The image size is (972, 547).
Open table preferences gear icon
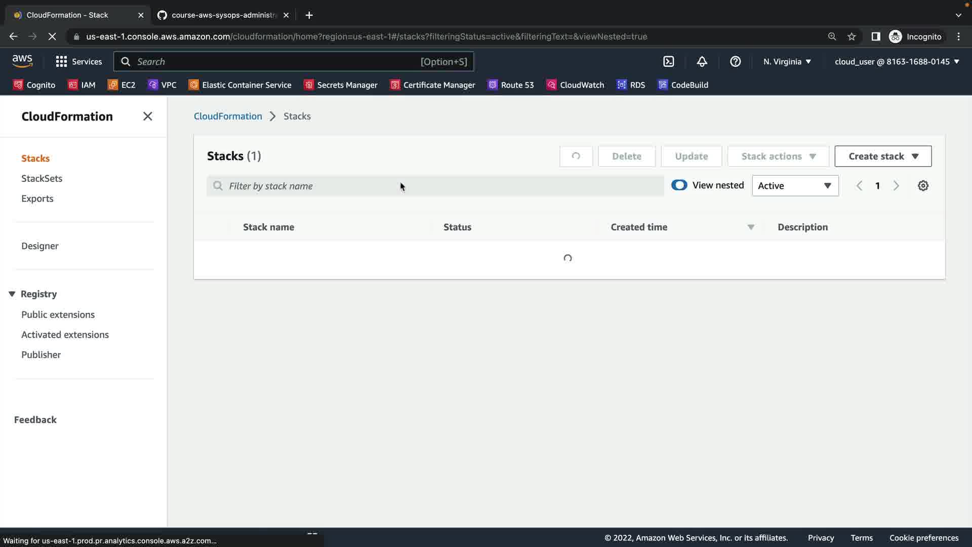[923, 186]
